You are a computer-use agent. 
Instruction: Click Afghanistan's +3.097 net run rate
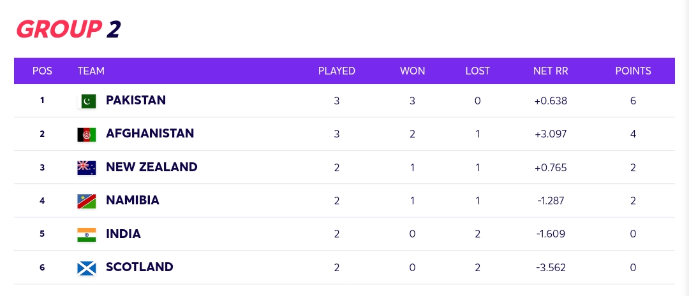pos(551,134)
